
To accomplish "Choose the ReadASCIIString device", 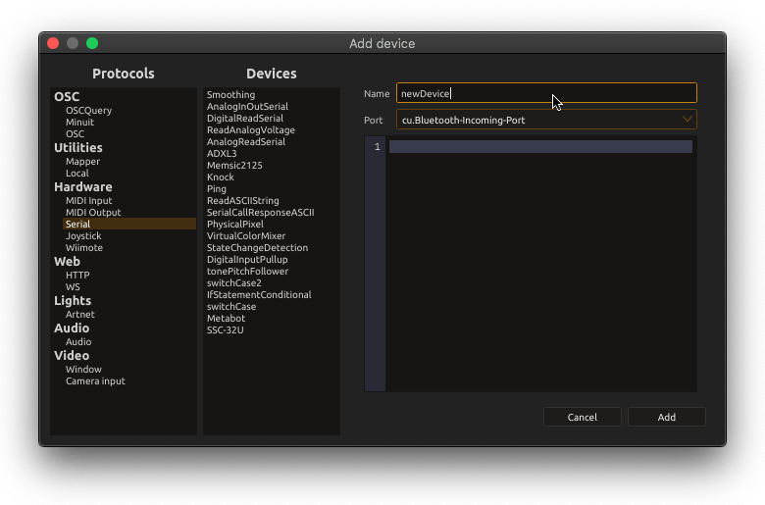I will click(x=242, y=201).
